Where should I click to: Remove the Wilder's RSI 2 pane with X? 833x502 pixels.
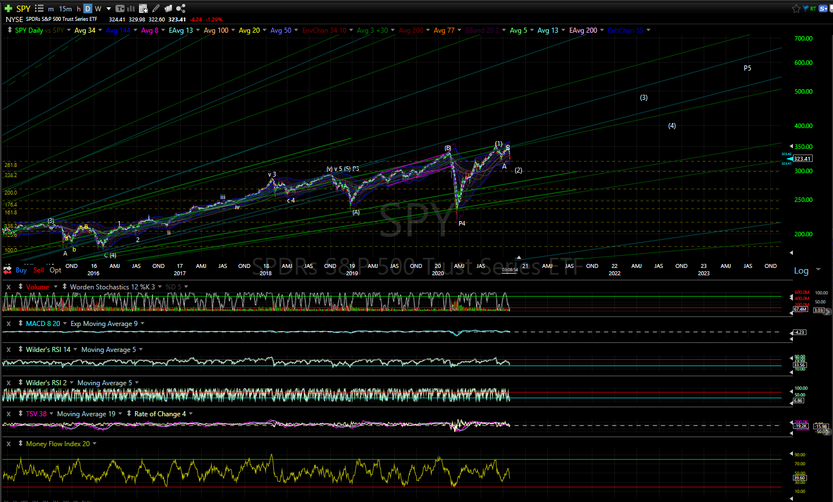click(8, 383)
